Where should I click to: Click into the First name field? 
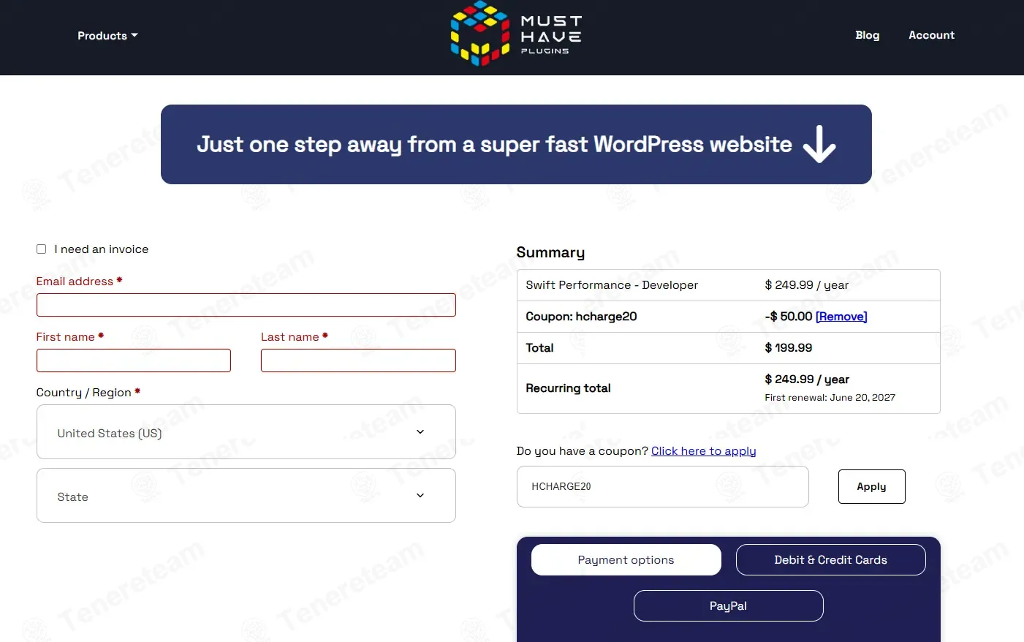point(134,360)
